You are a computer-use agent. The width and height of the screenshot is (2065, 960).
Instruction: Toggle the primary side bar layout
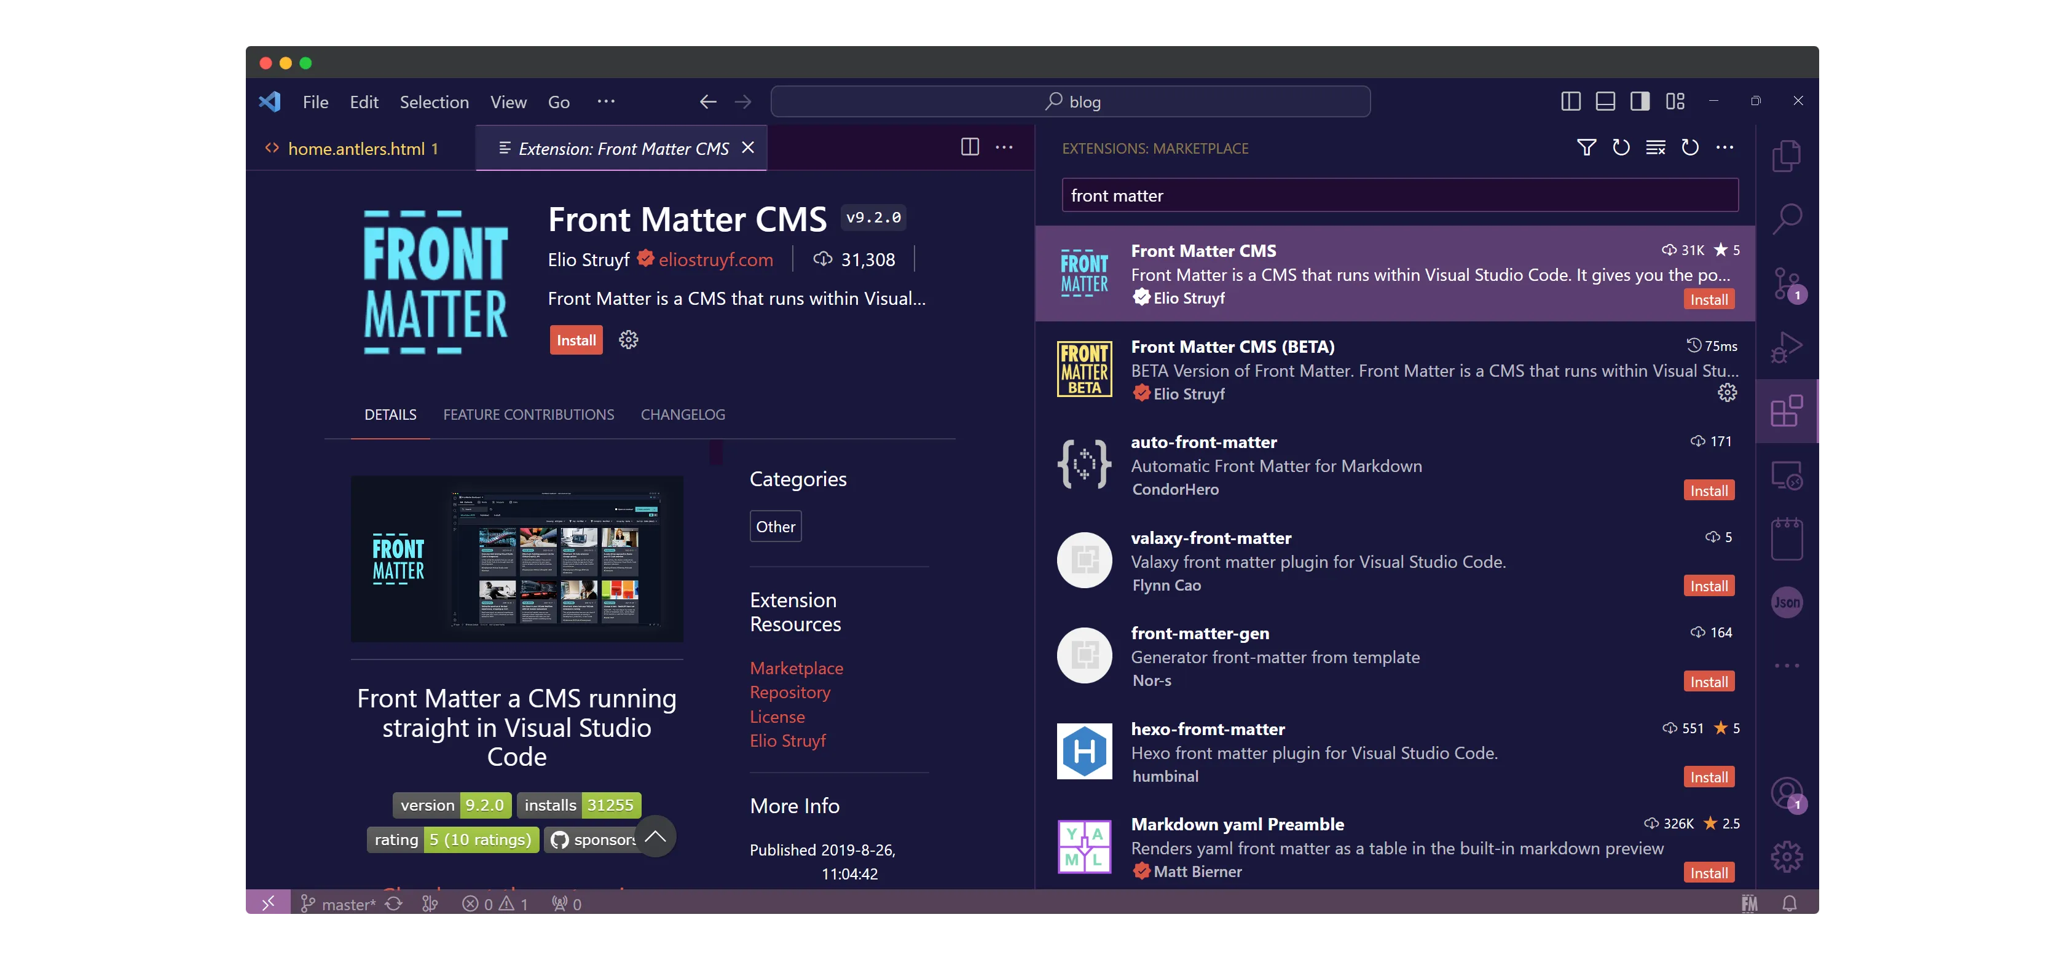click(x=1570, y=101)
